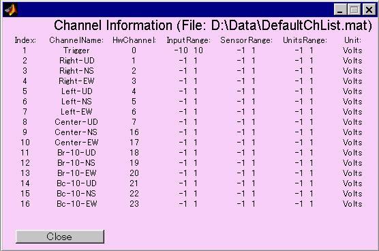Click the sensor range of Right-EW row
The height and width of the screenshot is (251, 379).
pyautogui.click(x=246, y=81)
